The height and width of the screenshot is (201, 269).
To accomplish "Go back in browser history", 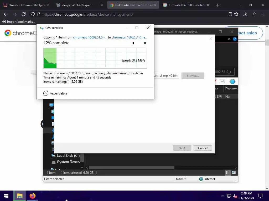I will (6, 14).
